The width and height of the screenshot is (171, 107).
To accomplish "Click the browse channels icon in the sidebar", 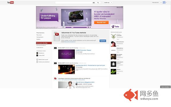I will [37, 59].
